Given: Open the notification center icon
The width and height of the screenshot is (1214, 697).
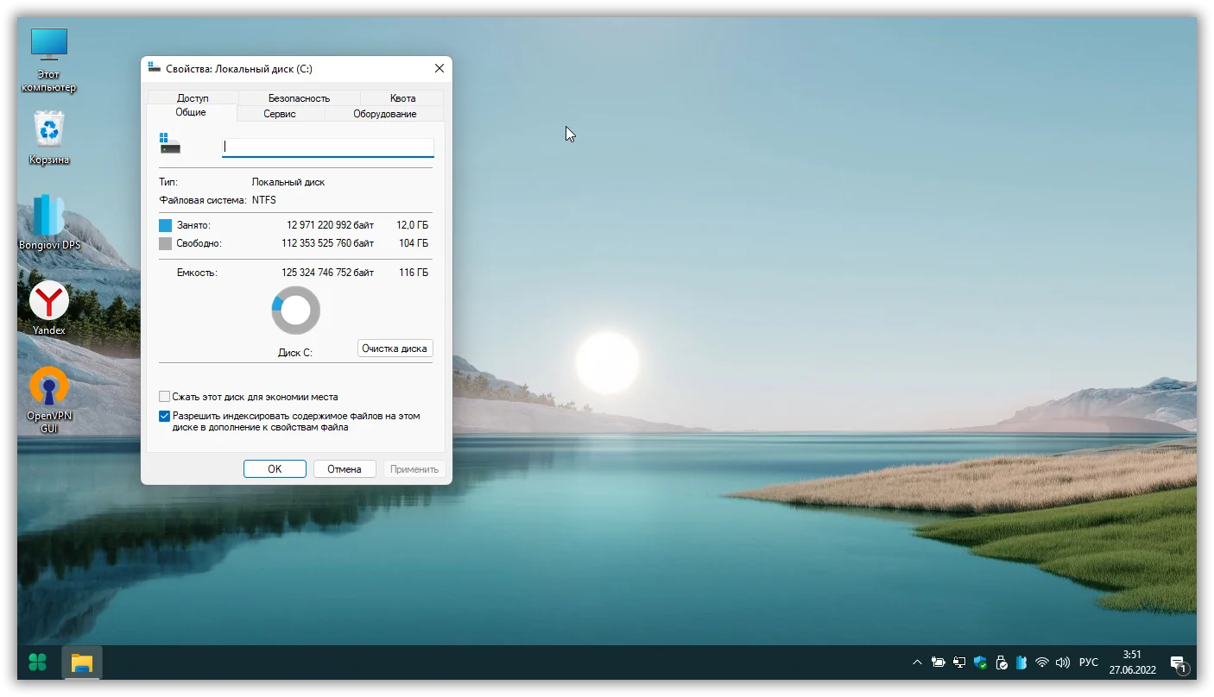Looking at the screenshot, I should tap(1178, 663).
